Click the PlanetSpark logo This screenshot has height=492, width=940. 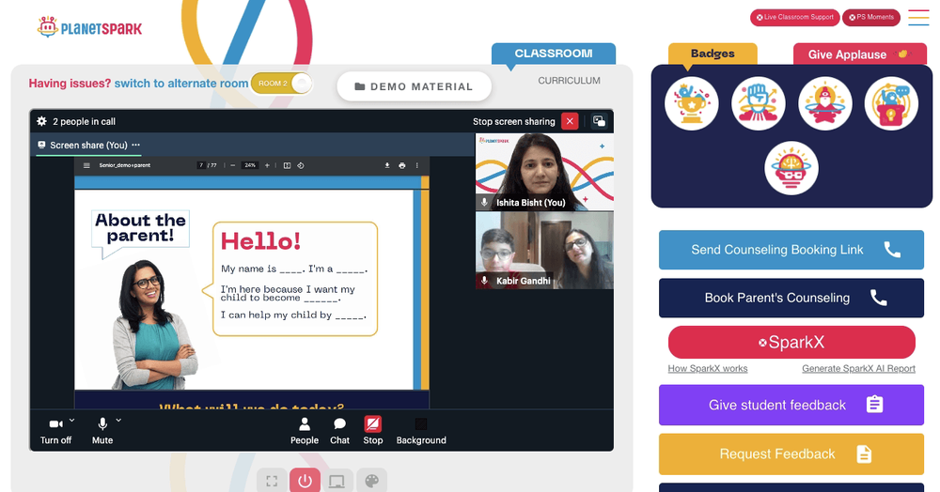[x=89, y=27]
